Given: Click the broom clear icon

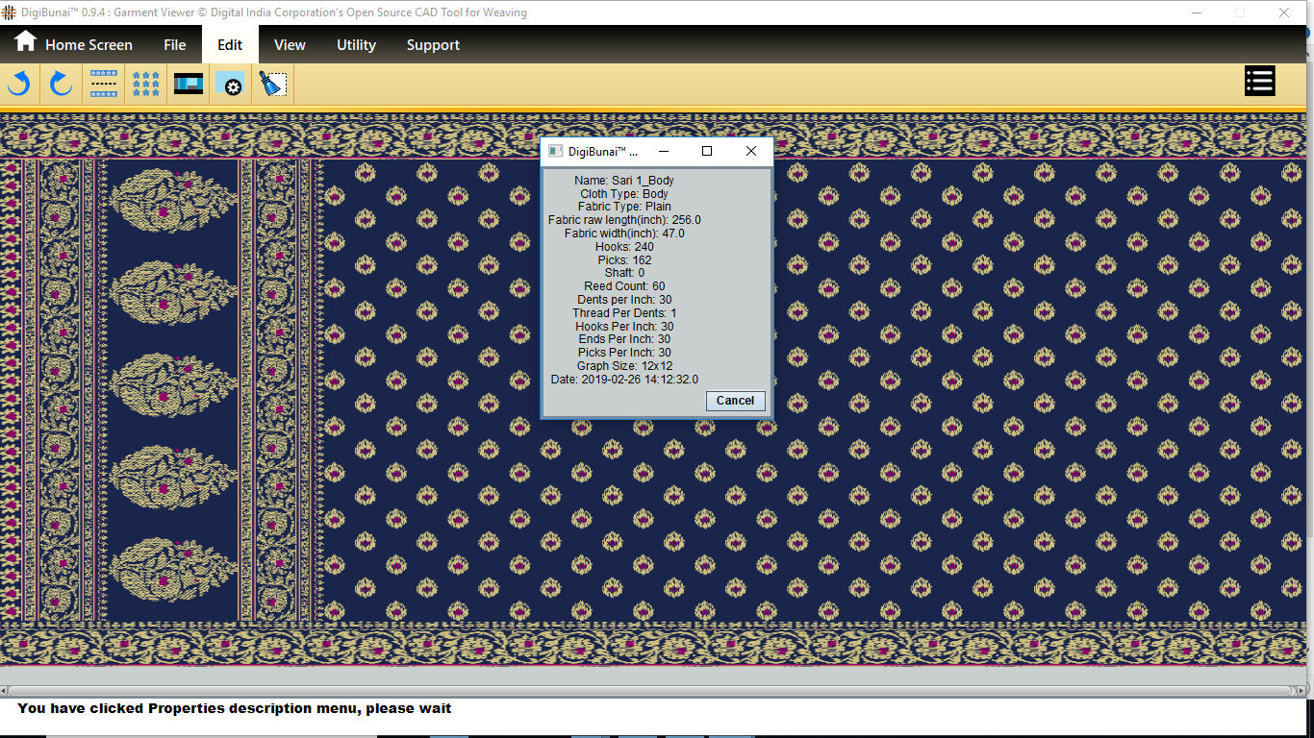Looking at the screenshot, I should pos(273,84).
